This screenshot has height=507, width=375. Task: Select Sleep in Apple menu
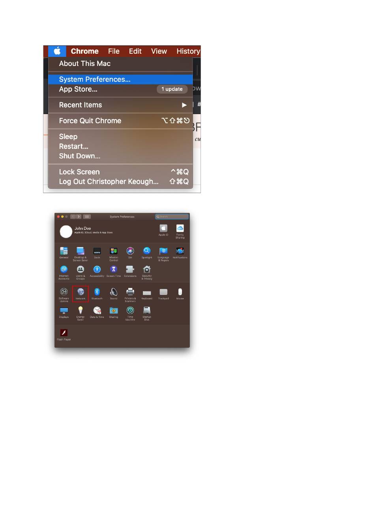pos(120,137)
